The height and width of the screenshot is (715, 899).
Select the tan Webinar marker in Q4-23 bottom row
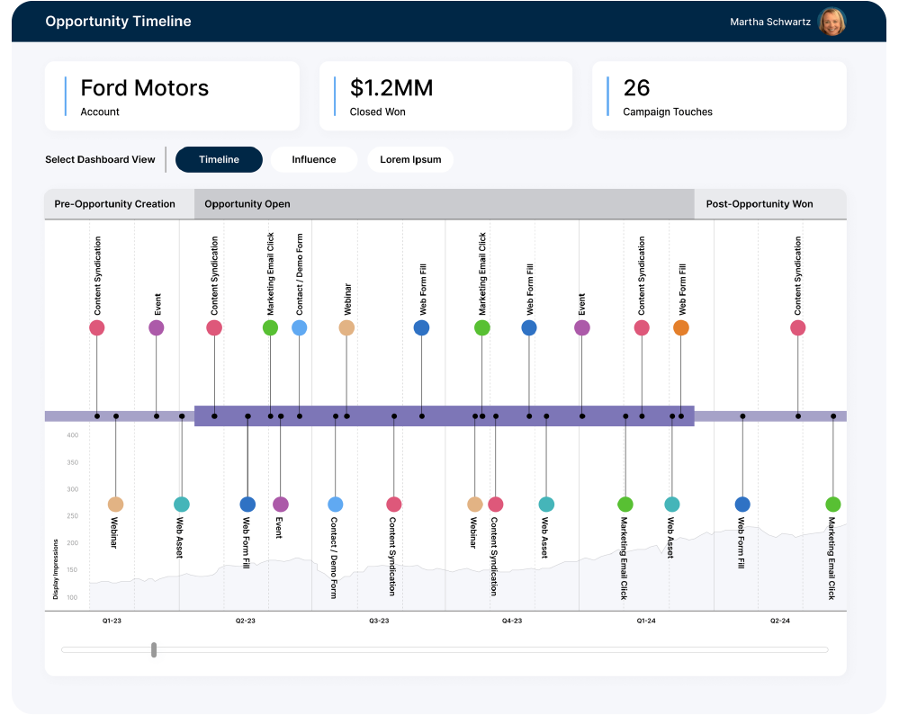pyautogui.click(x=475, y=505)
